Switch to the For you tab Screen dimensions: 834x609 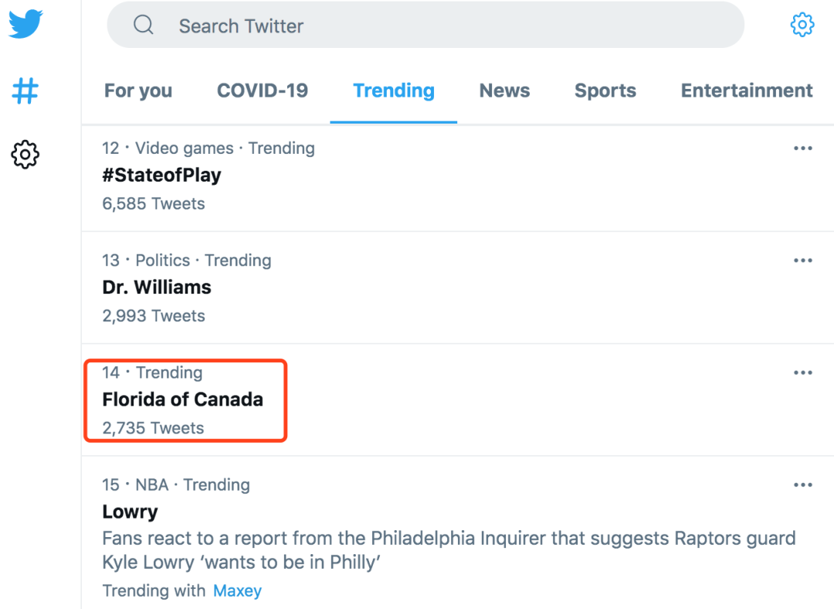click(138, 91)
